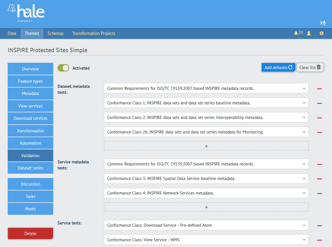Viewport: 332px width, 247px height.
Task: Click the Dataset metadata tests label
Action: click(x=74, y=89)
